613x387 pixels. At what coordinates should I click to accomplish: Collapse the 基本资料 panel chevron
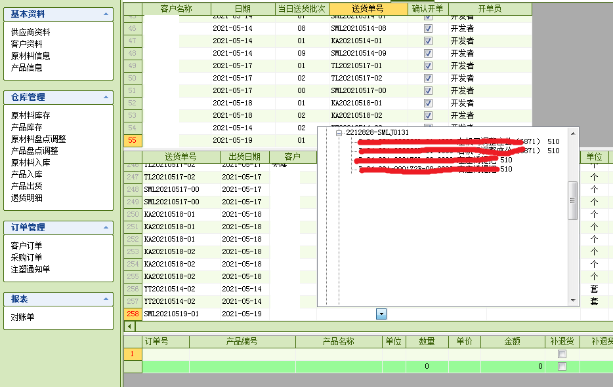point(106,14)
